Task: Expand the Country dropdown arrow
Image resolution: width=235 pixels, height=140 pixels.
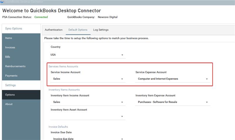Action: [122, 55]
